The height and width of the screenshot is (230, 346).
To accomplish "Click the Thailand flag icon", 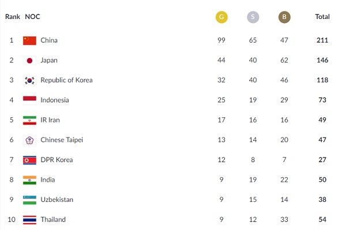I will pos(29,220).
